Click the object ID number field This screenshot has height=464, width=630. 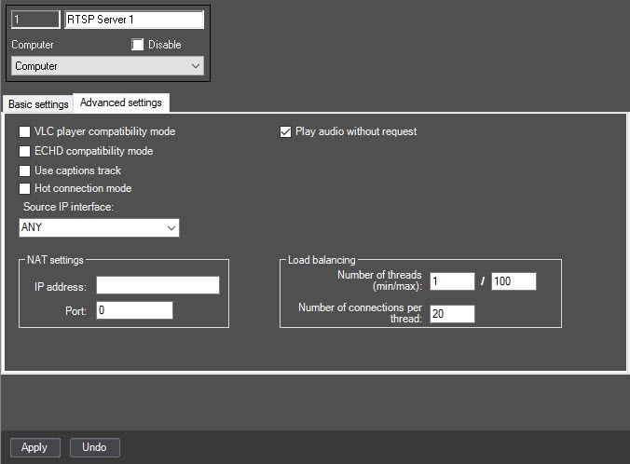[x=35, y=20]
